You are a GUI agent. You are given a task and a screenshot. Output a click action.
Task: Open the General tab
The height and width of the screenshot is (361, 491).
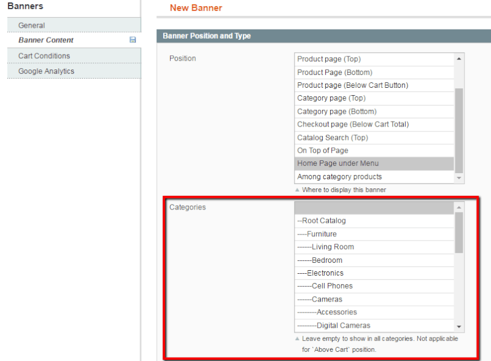point(32,25)
